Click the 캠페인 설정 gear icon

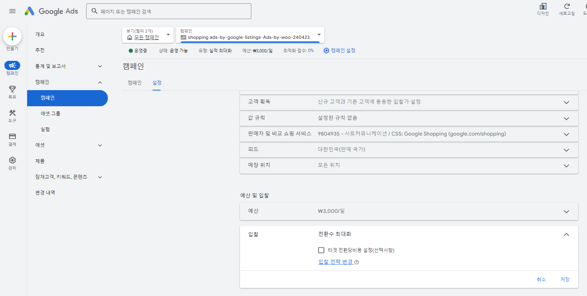pyautogui.click(x=326, y=51)
